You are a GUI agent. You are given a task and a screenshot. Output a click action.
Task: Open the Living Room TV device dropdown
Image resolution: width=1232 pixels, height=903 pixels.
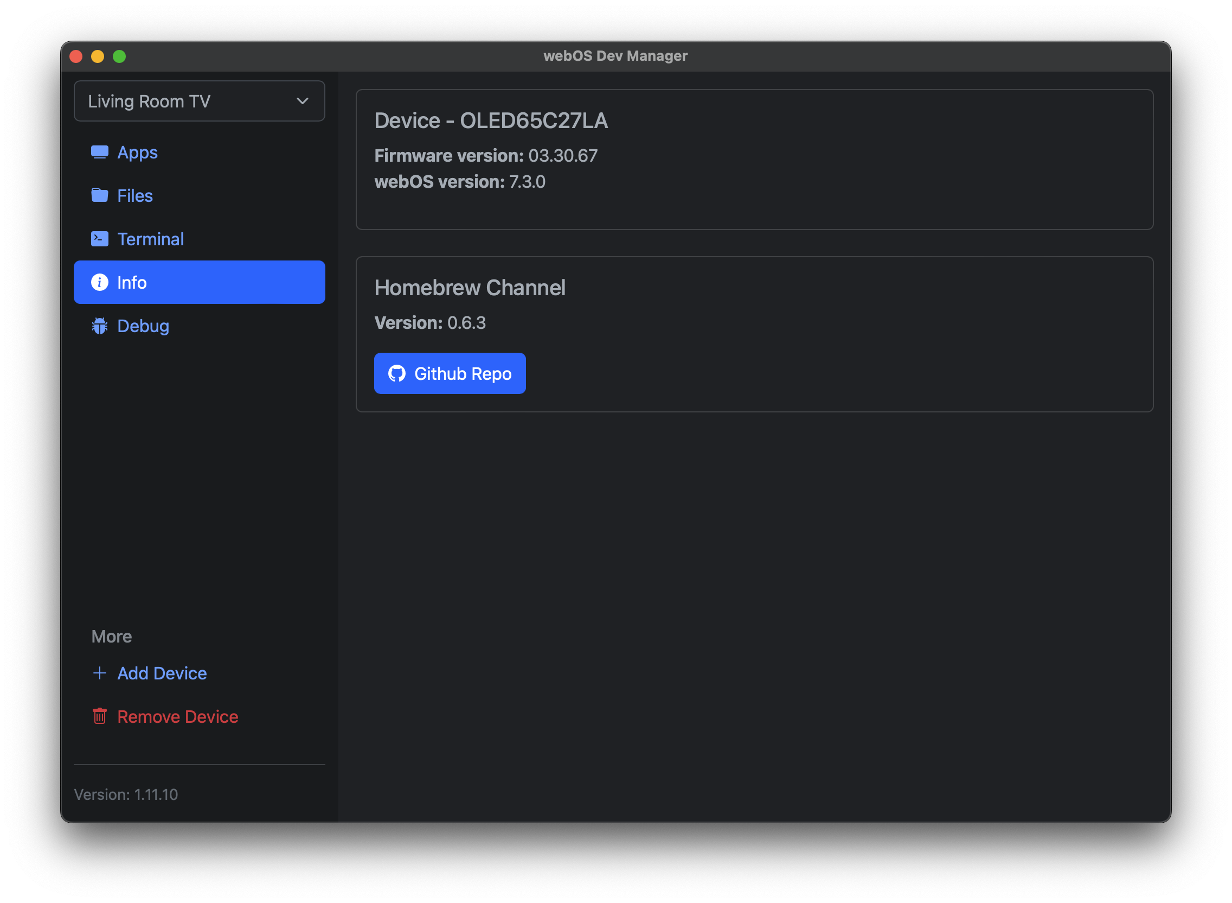coord(199,100)
